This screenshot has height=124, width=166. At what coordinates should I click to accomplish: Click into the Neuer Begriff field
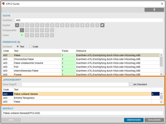tap(75, 84)
